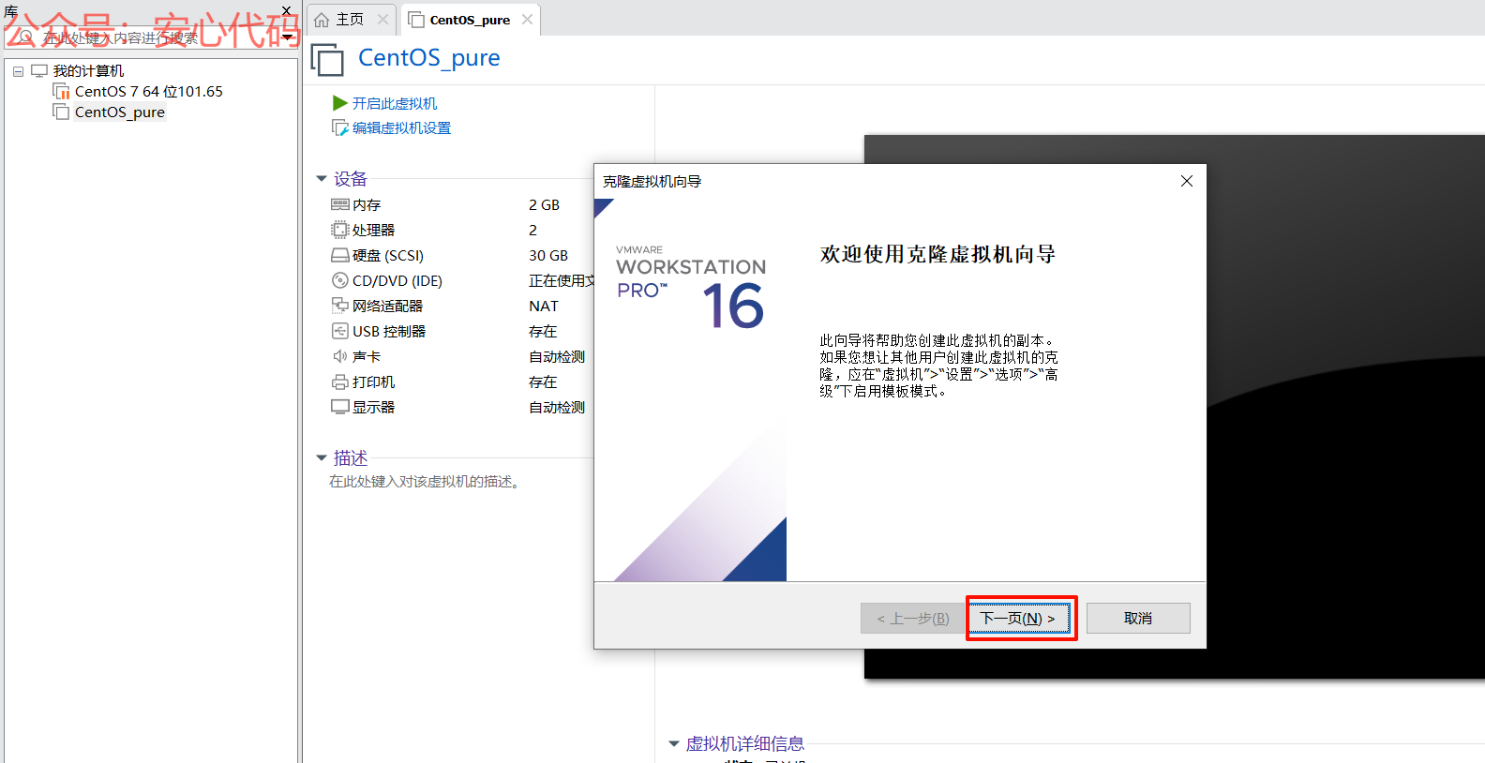Click the 硬盘 (SCSI) hard disk icon

(x=340, y=255)
